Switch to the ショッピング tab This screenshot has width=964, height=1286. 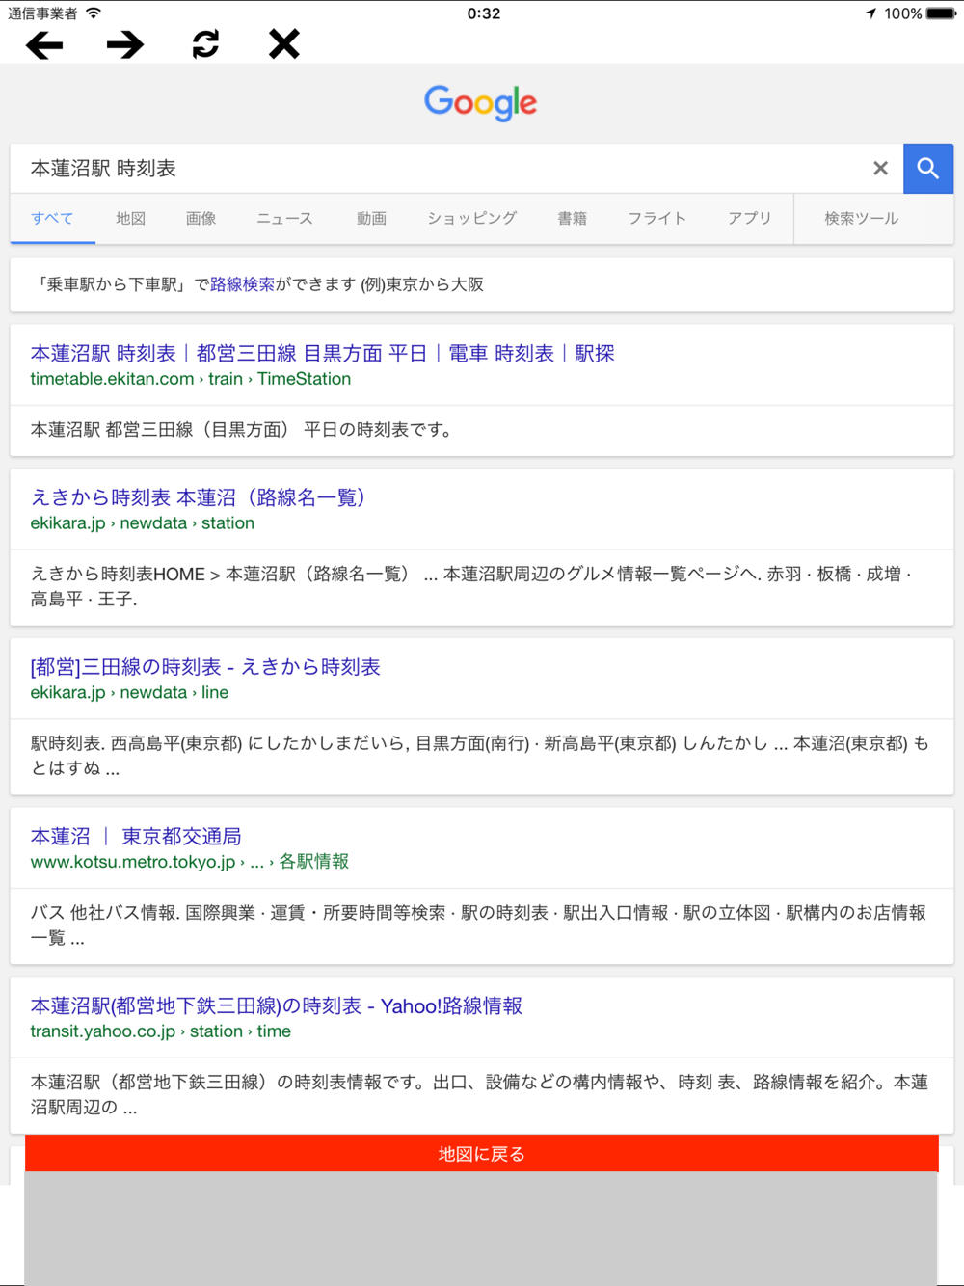point(471,219)
